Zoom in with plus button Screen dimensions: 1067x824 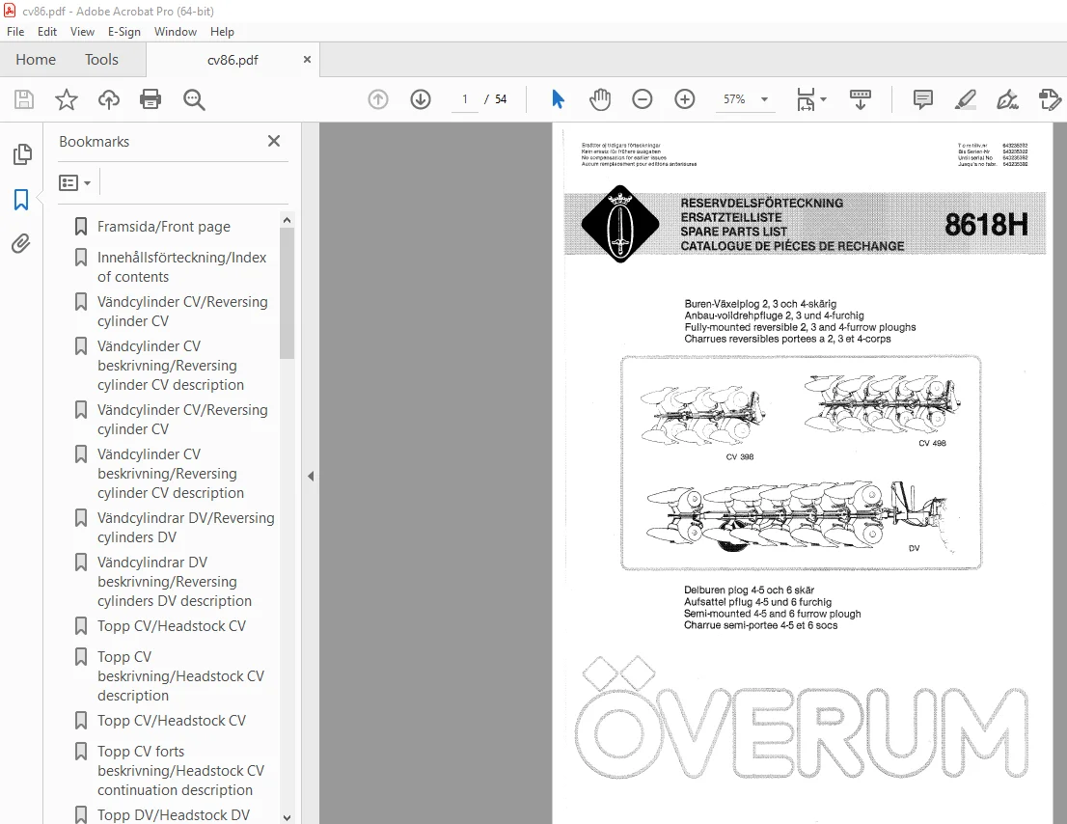[x=685, y=99]
